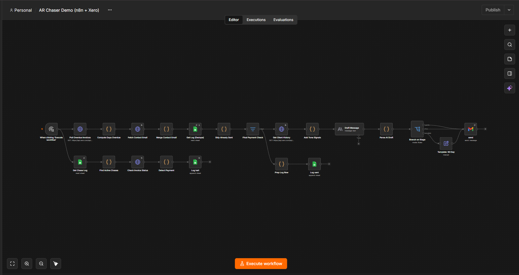Image resolution: width=519 pixels, height=275 pixels.
Task: Select the Find Active Chases node
Action: pos(109,162)
